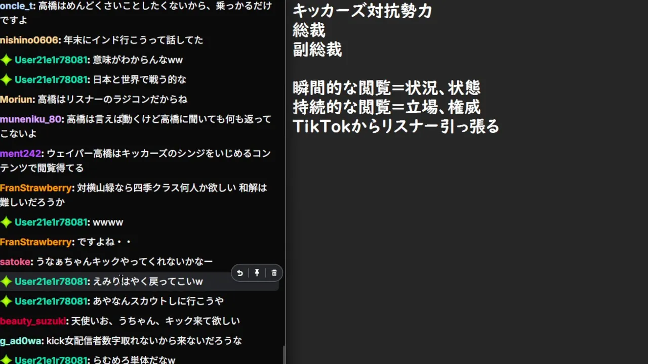Open beauty_suzuki user profile
Image resolution: width=648 pixels, height=364 pixels.
(33, 321)
